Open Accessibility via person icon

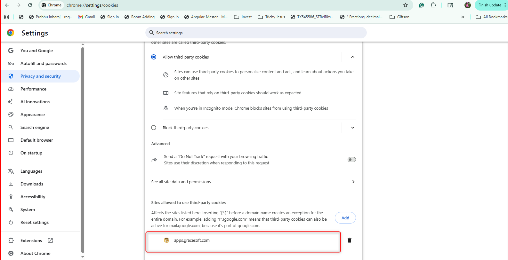(11, 197)
